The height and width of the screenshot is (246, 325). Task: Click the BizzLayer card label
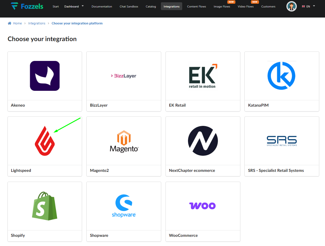click(x=99, y=105)
